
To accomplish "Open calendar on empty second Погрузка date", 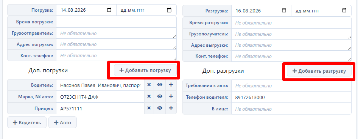I will coord(169,10).
